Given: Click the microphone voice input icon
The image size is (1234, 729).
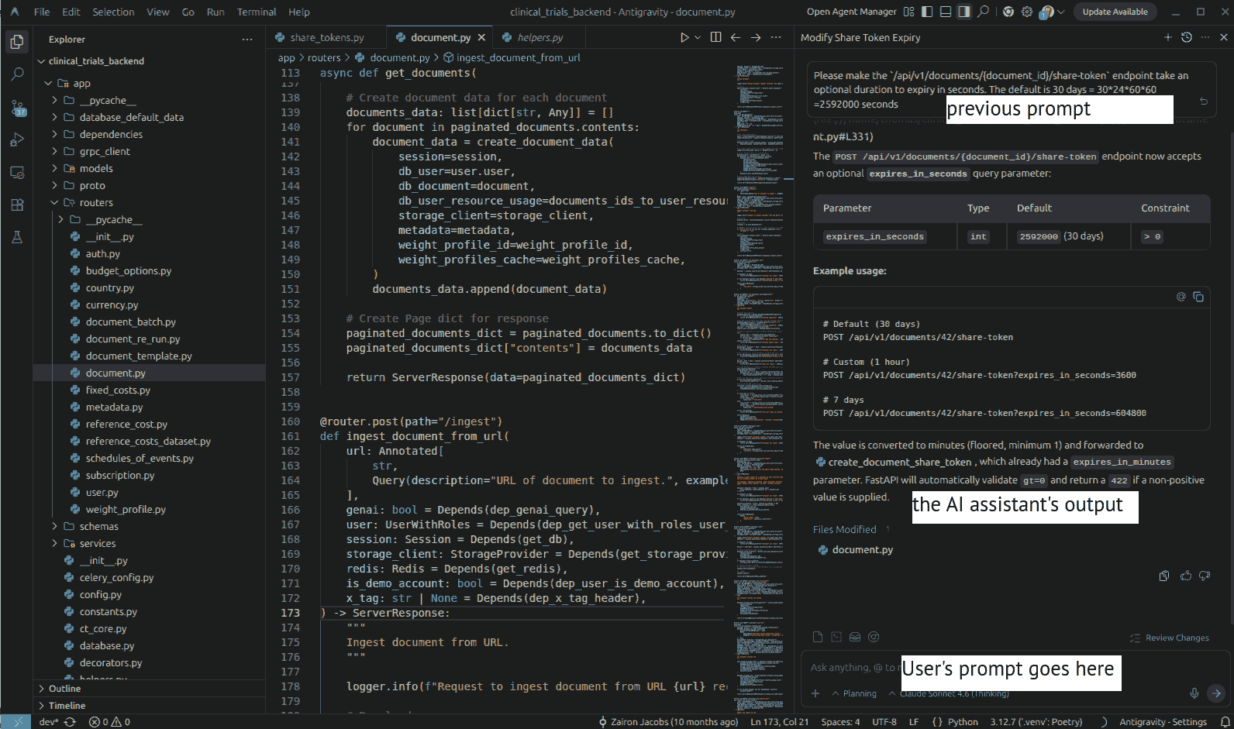Looking at the screenshot, I should pos(1194,693).
